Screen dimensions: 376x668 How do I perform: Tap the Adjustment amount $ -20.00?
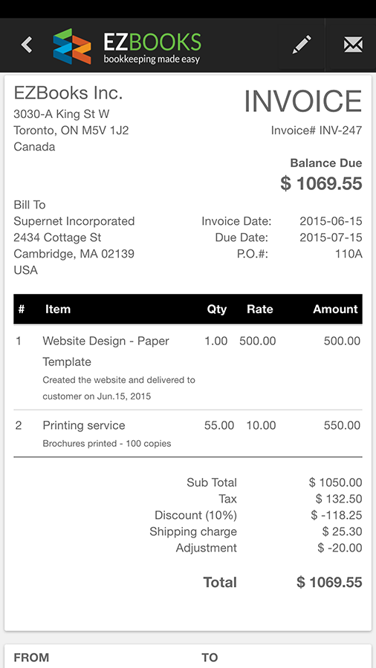(x=340, y=548)
